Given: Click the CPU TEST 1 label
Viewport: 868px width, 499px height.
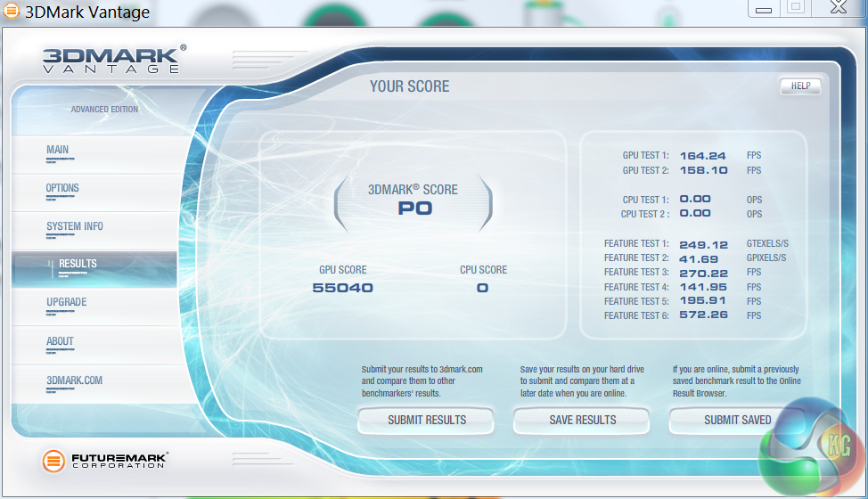Looking at the screenshot, I should coord(645,200).
